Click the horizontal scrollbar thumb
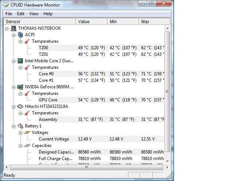This screenshot has width=232, height=181. [x=87, y=167]
